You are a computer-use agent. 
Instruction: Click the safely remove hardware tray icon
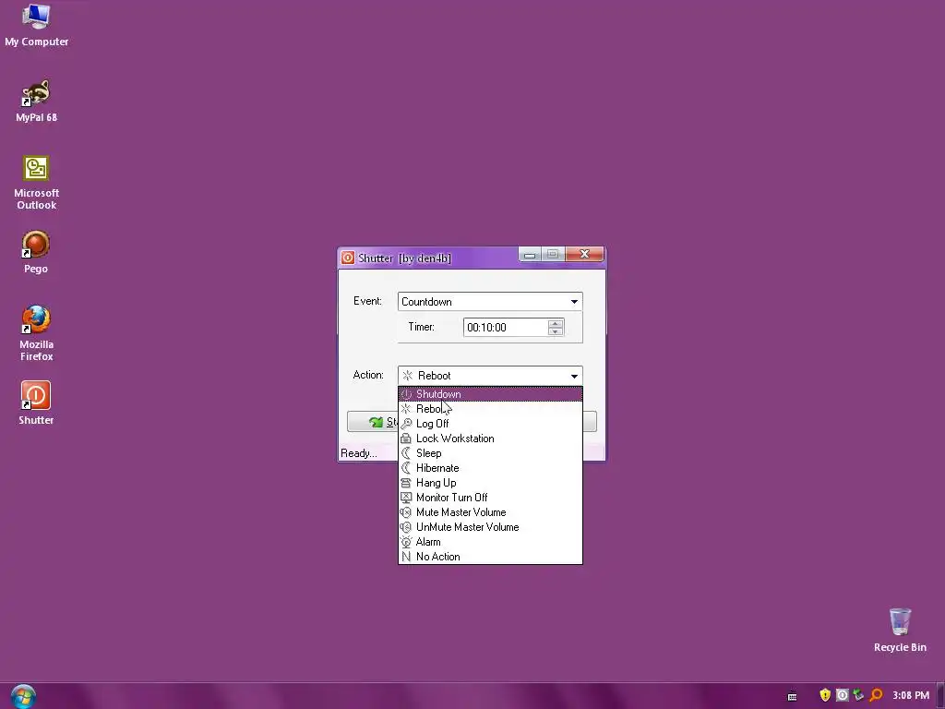859,695
